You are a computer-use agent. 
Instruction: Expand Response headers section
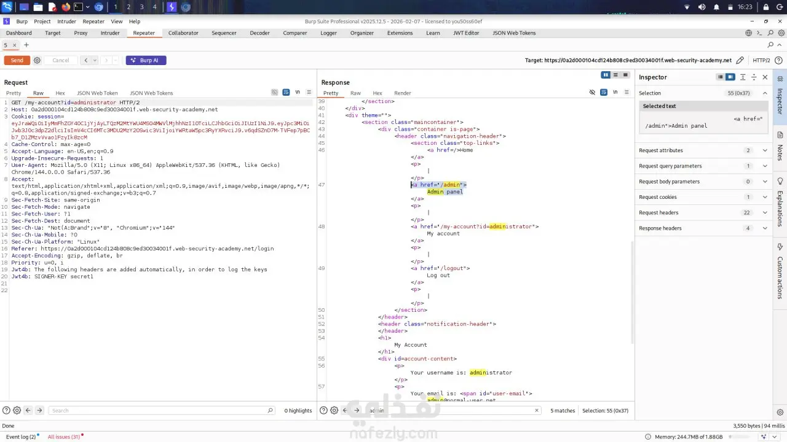point(703,228)
